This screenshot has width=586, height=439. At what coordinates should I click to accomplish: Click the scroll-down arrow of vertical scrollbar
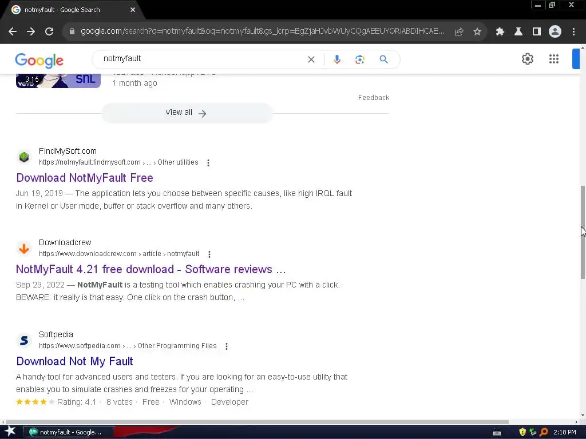pyautogui.click(x=583, y=416)
